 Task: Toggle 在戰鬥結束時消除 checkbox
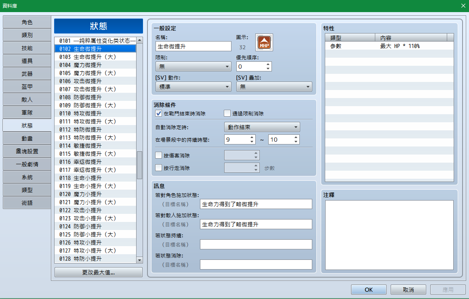tap(158, 113)
